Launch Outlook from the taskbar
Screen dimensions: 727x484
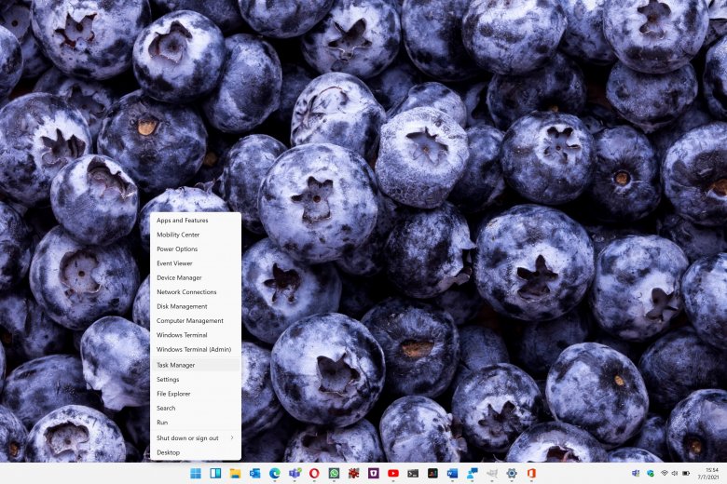tap(255, 474)
